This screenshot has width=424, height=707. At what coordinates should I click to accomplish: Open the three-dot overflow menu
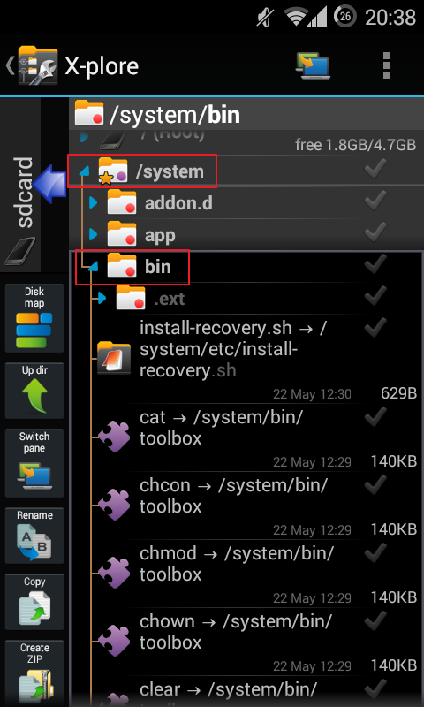[386, 65]
